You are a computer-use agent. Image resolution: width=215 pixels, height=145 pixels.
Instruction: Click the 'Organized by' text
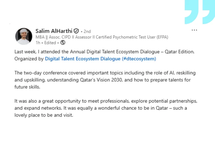coord(29,58)
